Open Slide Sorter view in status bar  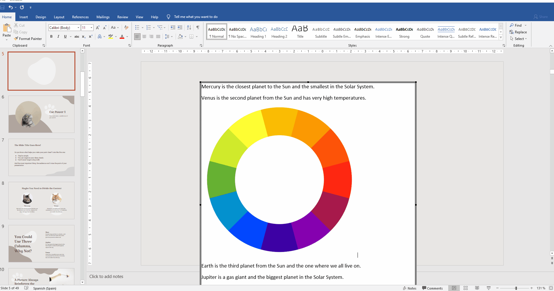(466, 288)
